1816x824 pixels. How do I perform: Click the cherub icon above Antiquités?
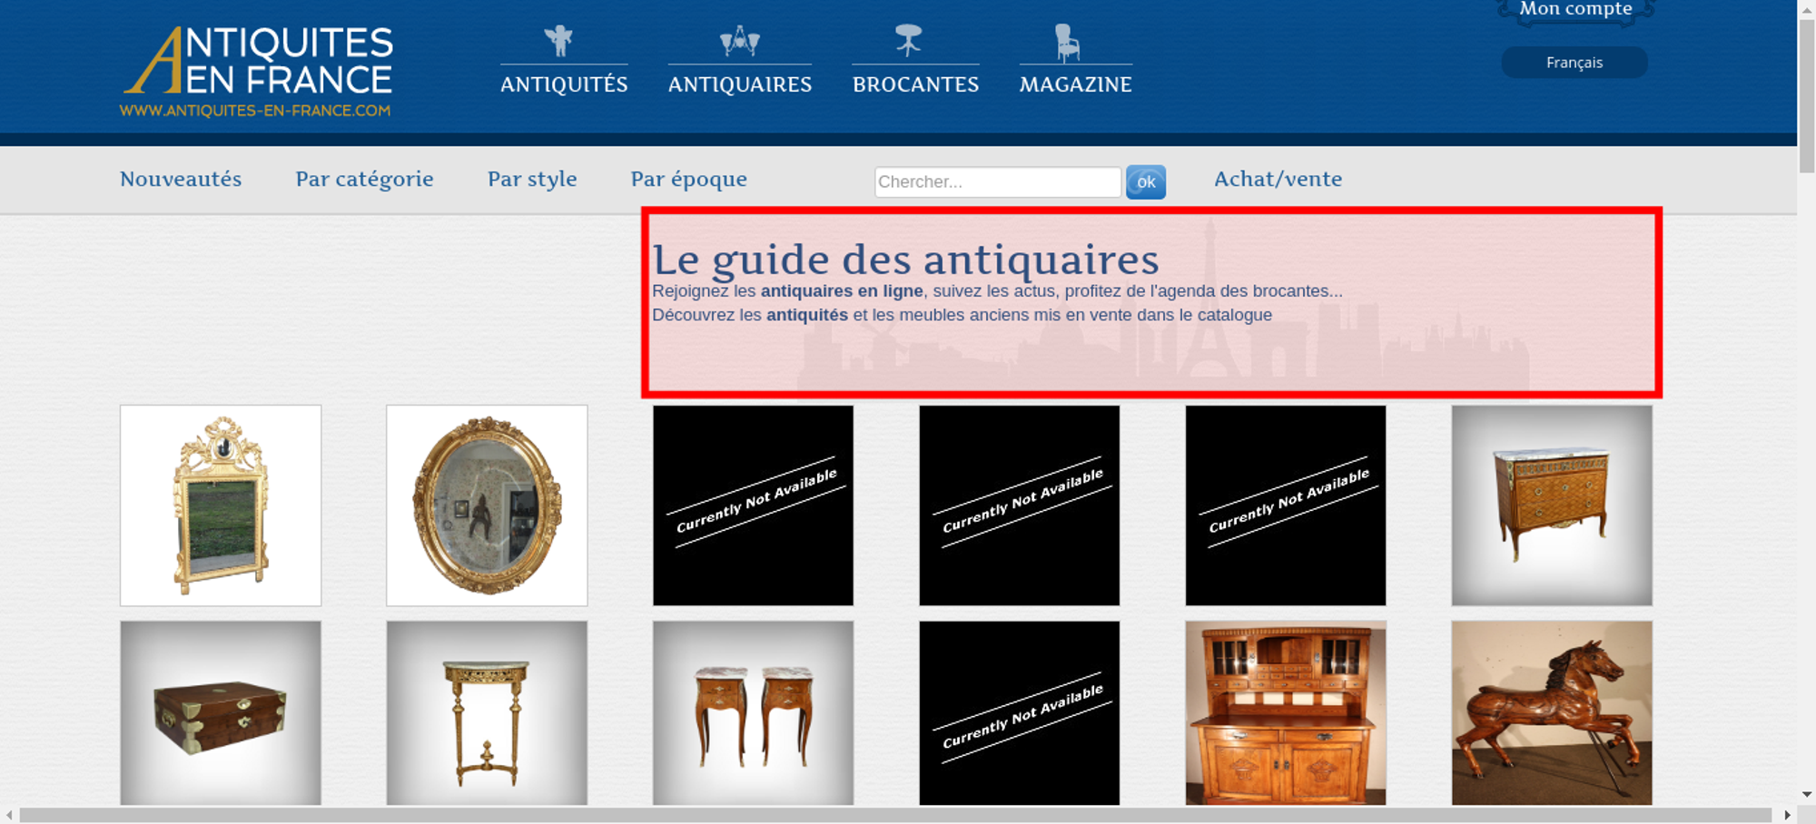559,41
